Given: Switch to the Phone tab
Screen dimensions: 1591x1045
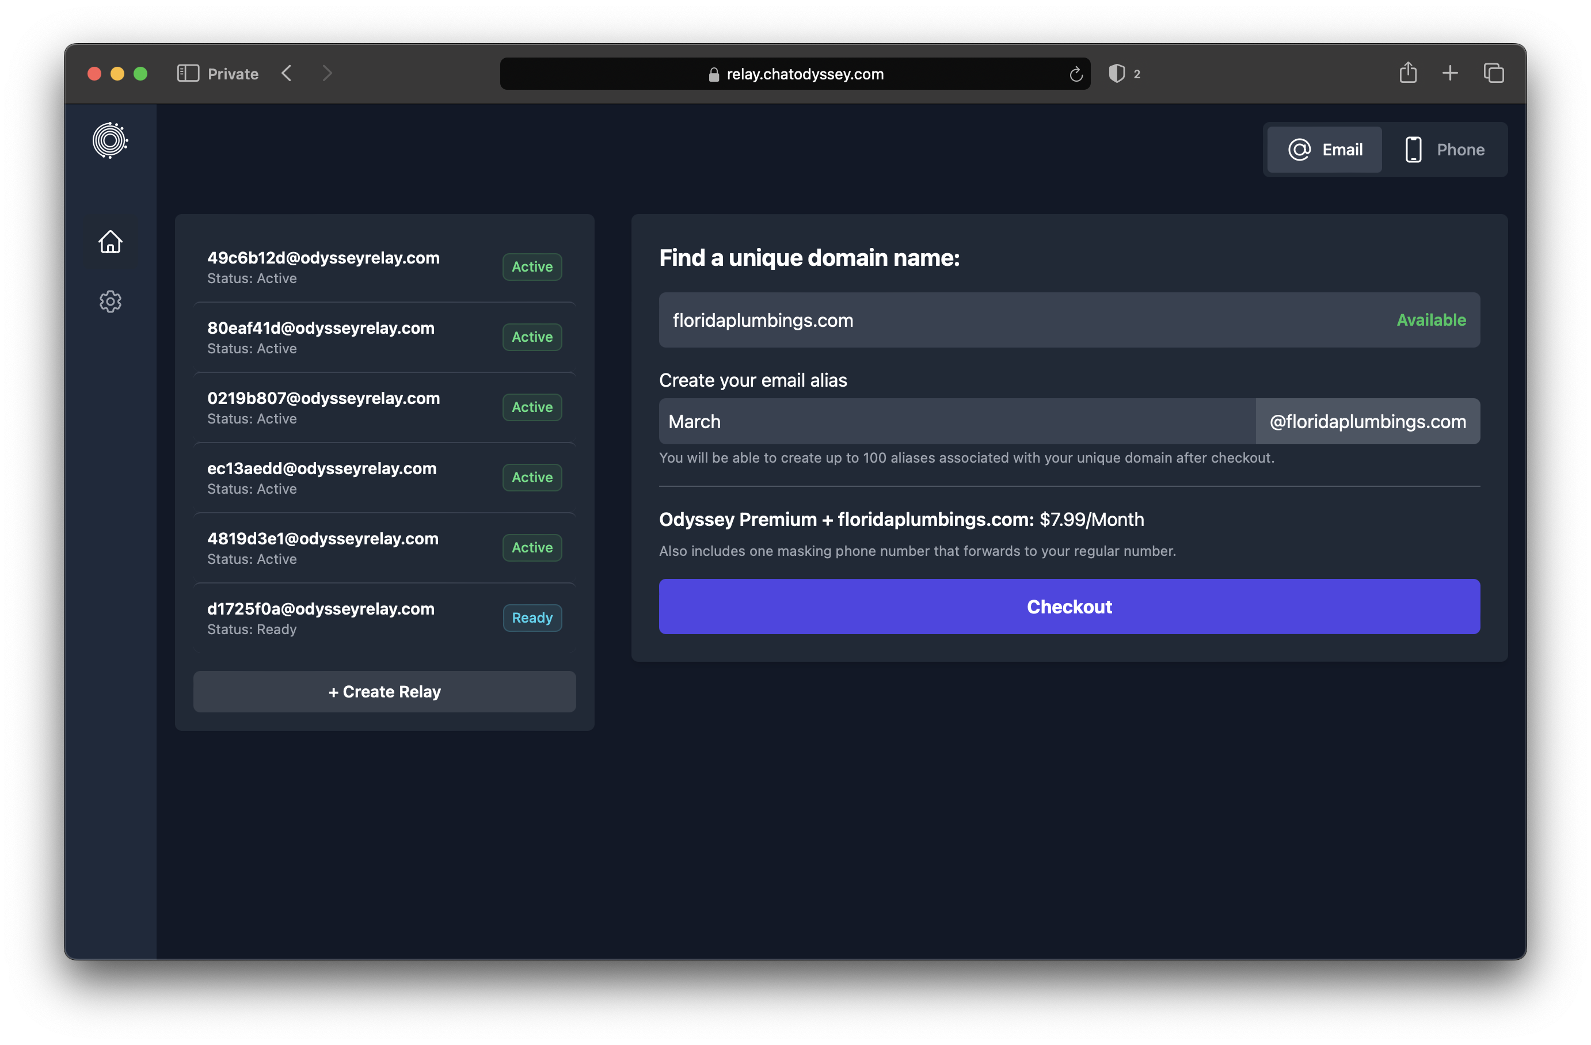Looking at the screenshot, I should [x=1445, y=150].
